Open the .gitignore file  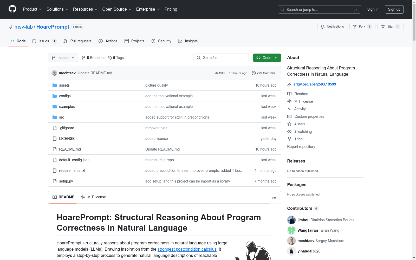tap(67, 128)
